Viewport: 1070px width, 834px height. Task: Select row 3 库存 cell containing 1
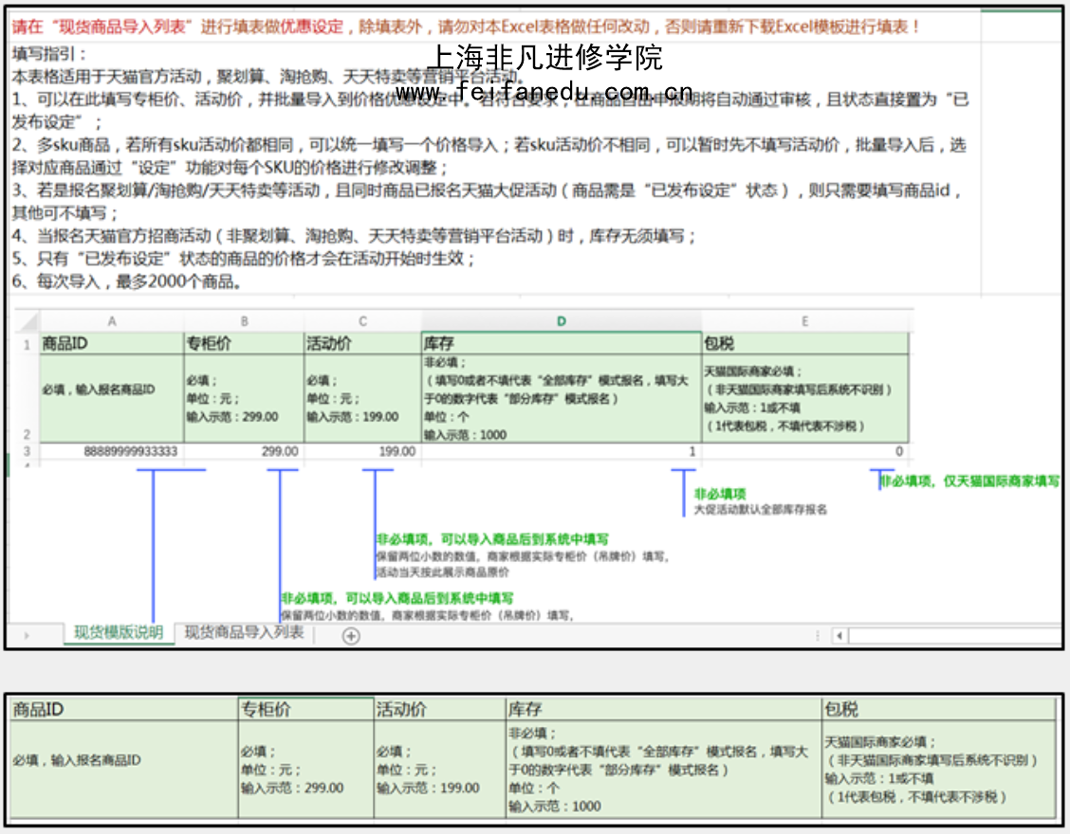[561, 451]
